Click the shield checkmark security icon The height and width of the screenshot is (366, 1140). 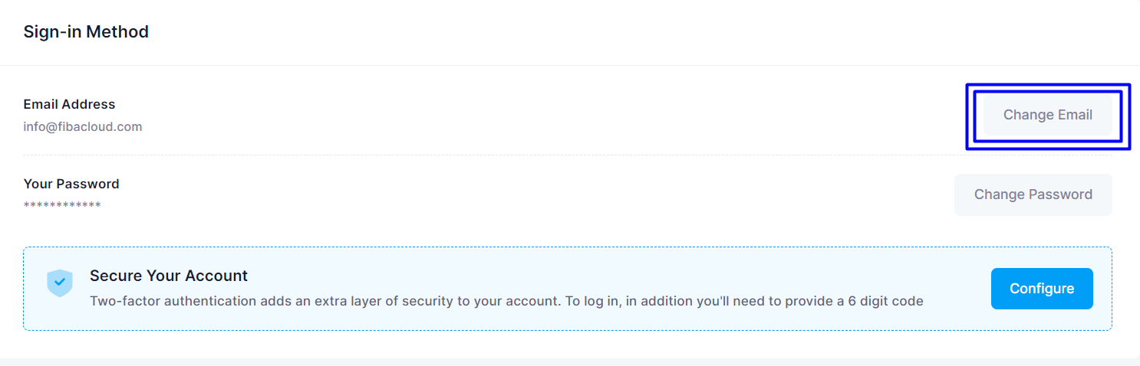tap(60, 283)
